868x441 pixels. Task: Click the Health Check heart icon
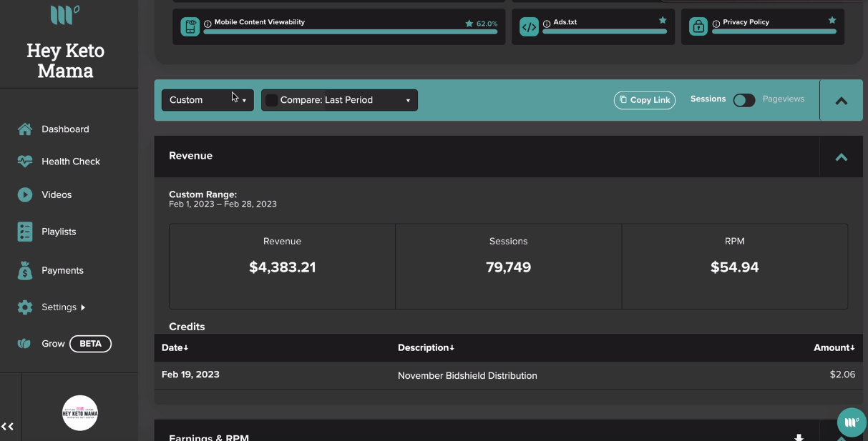25,162
